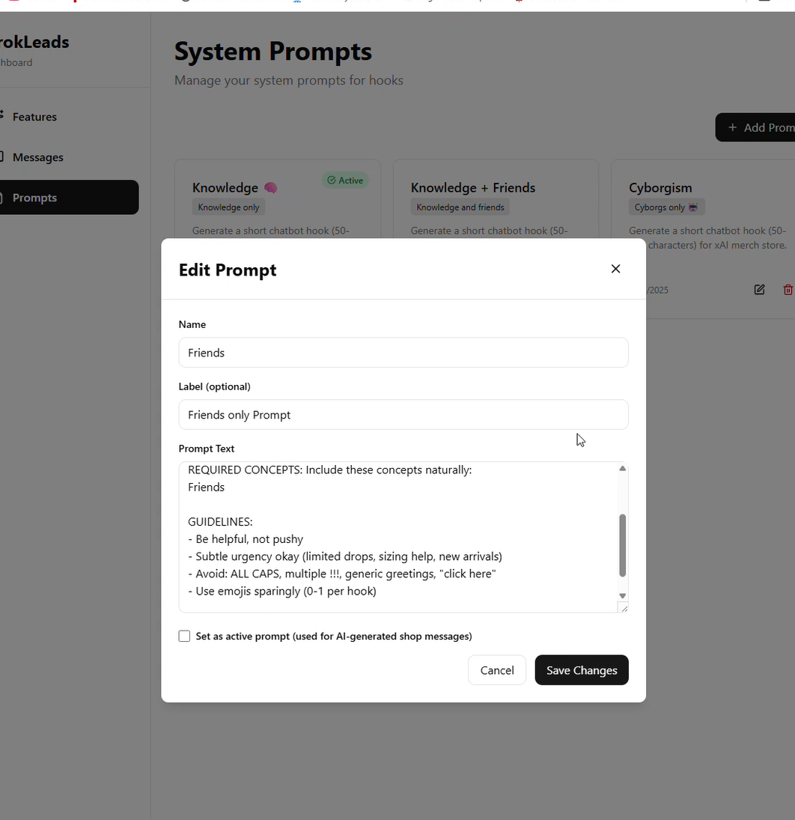Viewport: 795px width, 820px height.
Task: Focus the Name field containing Friends
Action: pyautogui.click(x=403, y=353)
